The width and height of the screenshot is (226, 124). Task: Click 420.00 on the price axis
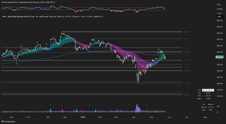220,96
